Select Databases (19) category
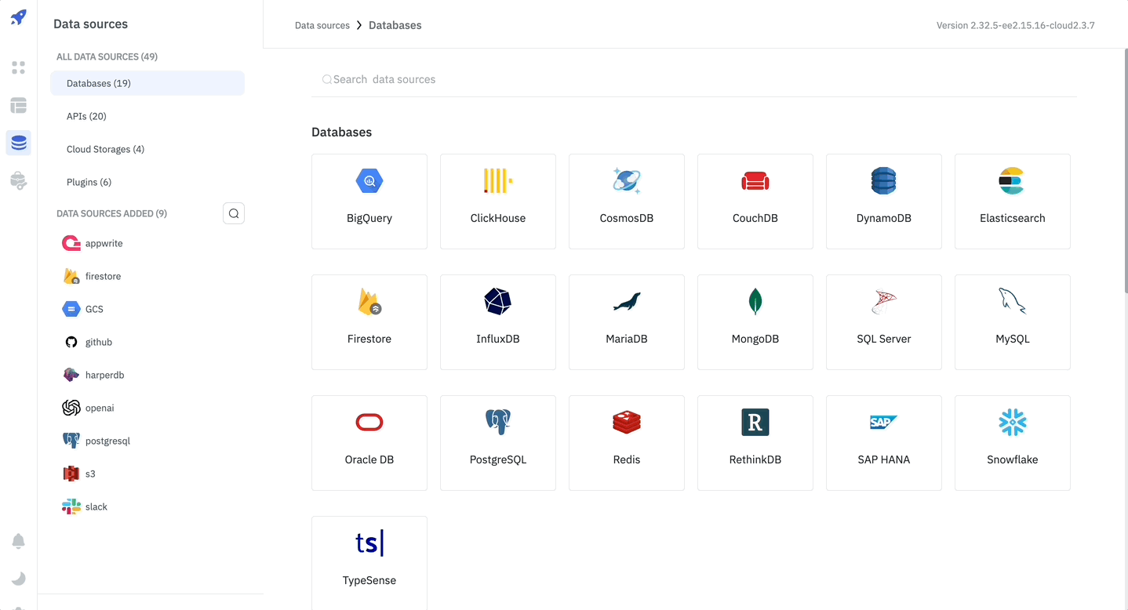Image resolution: width=1128 pixels, height=610 pixels. (x=99, y=83)
